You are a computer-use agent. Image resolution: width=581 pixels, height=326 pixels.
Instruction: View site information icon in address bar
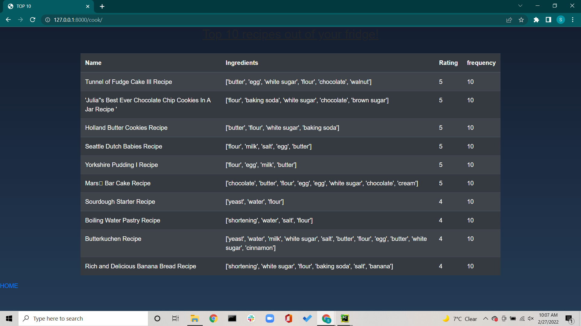point(48,20)
